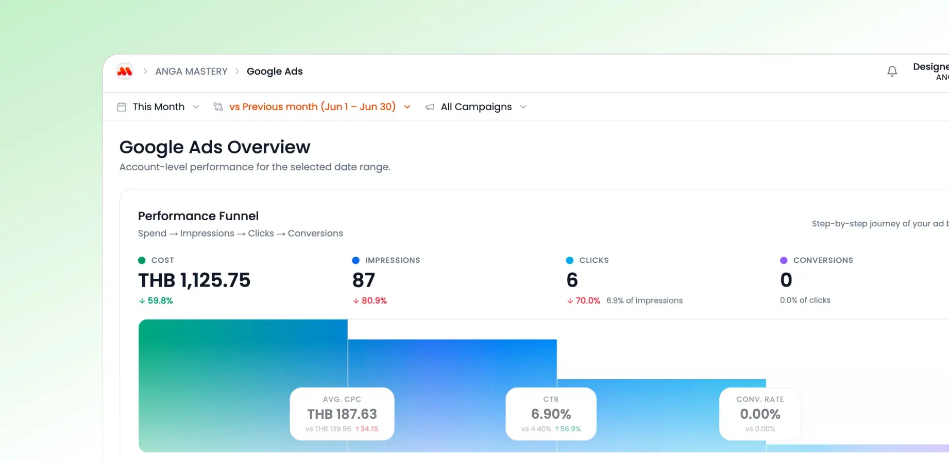Click the 80.9% impressions change
949x461 pixels.
click(x=370, y=300)
